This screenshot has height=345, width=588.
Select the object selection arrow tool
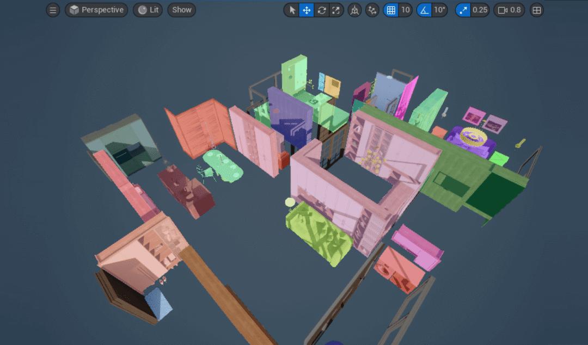pyautogui.click(x=292, y=10)
